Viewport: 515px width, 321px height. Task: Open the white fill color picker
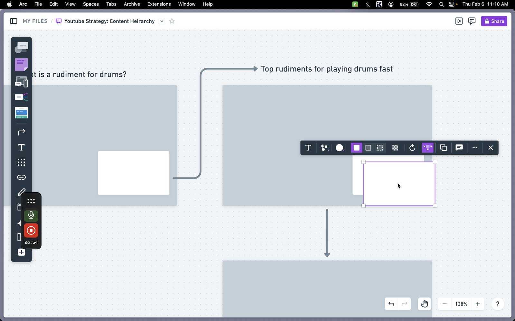(340, 148)
